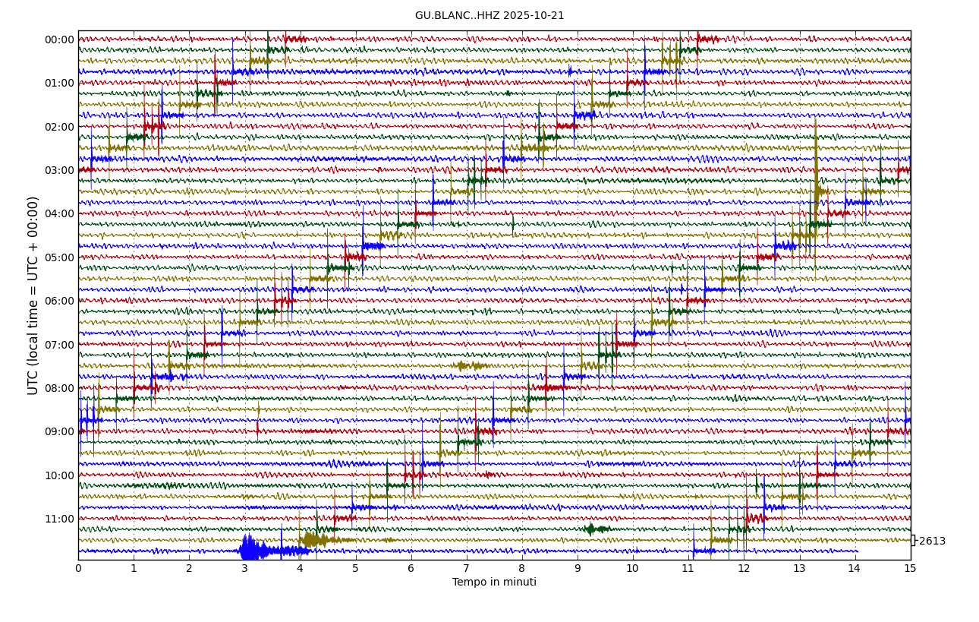The width and height of the screenshot is (979, 622).
Task: Click the x-axis tick label 3
Action: click(244, 568)
